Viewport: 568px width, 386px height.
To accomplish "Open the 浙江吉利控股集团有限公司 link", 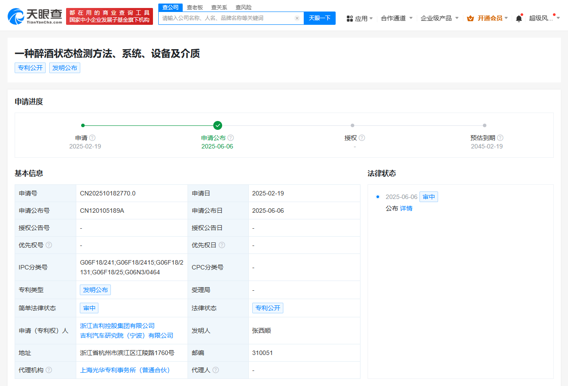I will click(118, 326).
